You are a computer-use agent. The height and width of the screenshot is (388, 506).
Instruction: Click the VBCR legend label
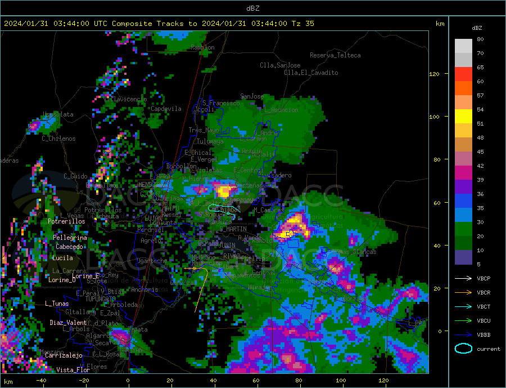point(484,293)
